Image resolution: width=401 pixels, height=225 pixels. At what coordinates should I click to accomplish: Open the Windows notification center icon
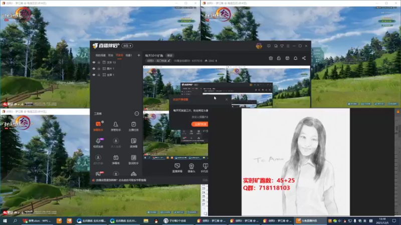pos(394,220)
